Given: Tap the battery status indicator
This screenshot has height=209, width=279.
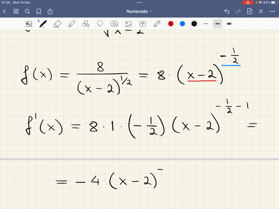Looking at the screenshot, I should (x=274, y=2).
